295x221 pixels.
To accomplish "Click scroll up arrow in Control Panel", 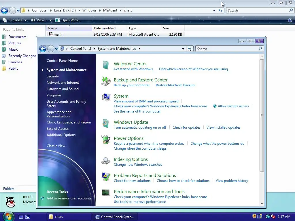I will click(262, 57).
